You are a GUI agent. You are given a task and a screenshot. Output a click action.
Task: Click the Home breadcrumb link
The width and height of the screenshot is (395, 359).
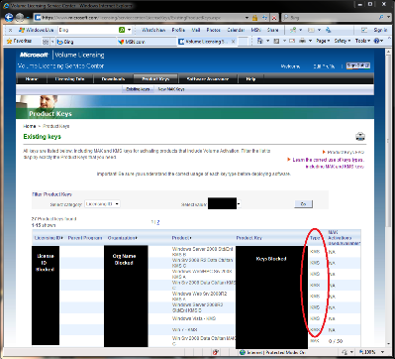coord(29,126)
